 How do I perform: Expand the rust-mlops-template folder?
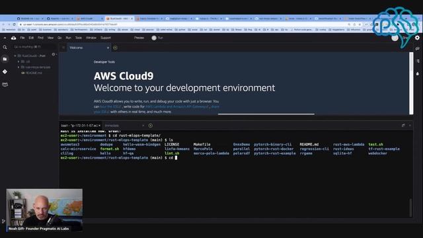click(19, 67)
